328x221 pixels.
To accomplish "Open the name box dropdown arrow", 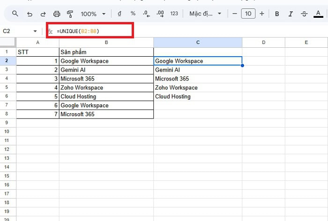I will [x=35, y=31].
